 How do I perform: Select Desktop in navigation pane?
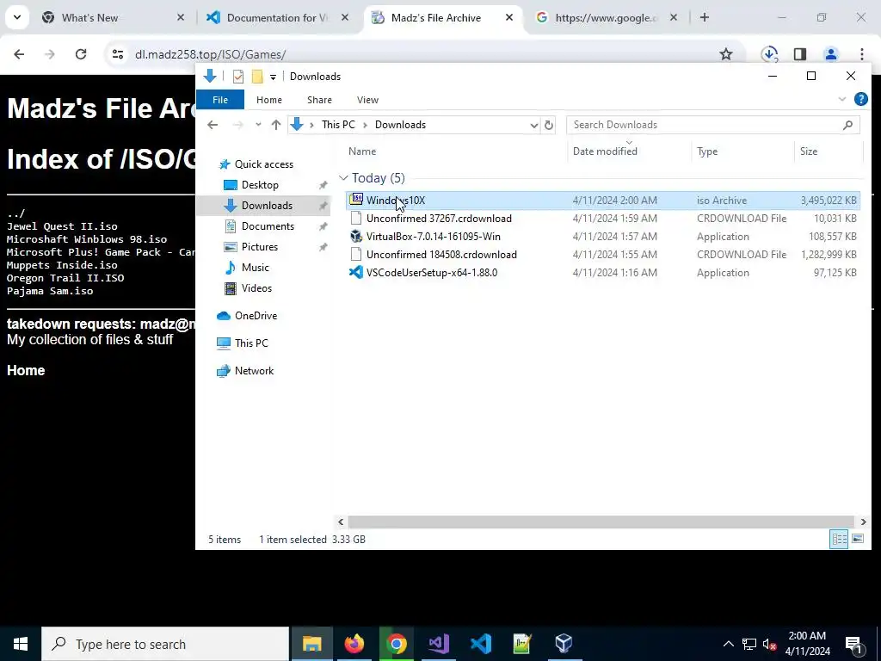tap(260, 185)
